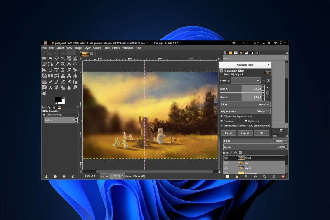330x220 pixels.
Task: Select the Measure compass tool
Action: pyautogui.click(x=69, y=64)
